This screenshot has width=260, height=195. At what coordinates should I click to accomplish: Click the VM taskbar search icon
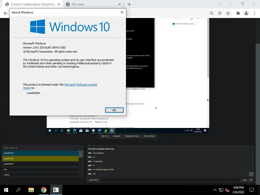[56, 131]
